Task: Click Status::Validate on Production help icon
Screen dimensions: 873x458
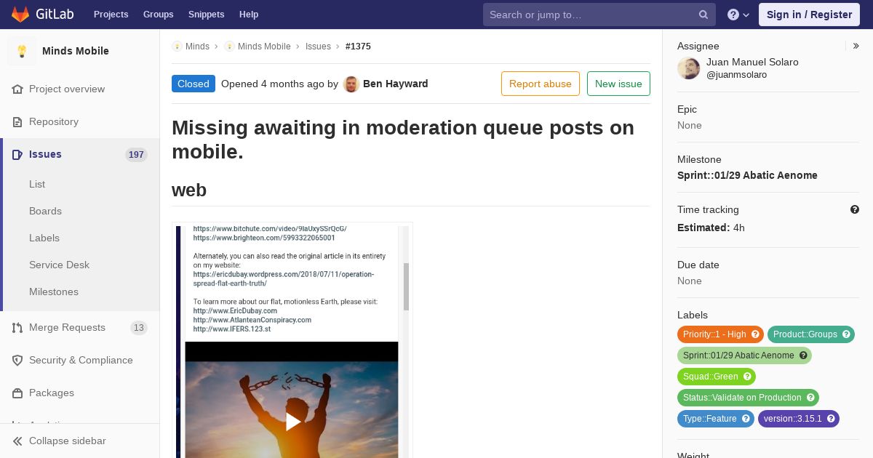Action: pyautogui.click(x=810, y=398)
